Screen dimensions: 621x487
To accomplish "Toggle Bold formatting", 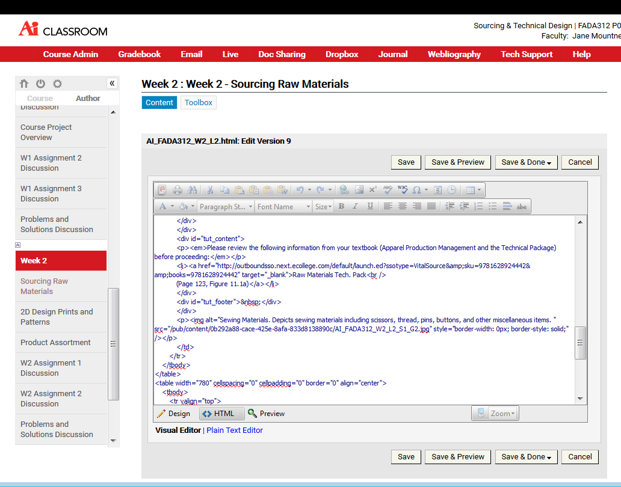I will (341, 206).
